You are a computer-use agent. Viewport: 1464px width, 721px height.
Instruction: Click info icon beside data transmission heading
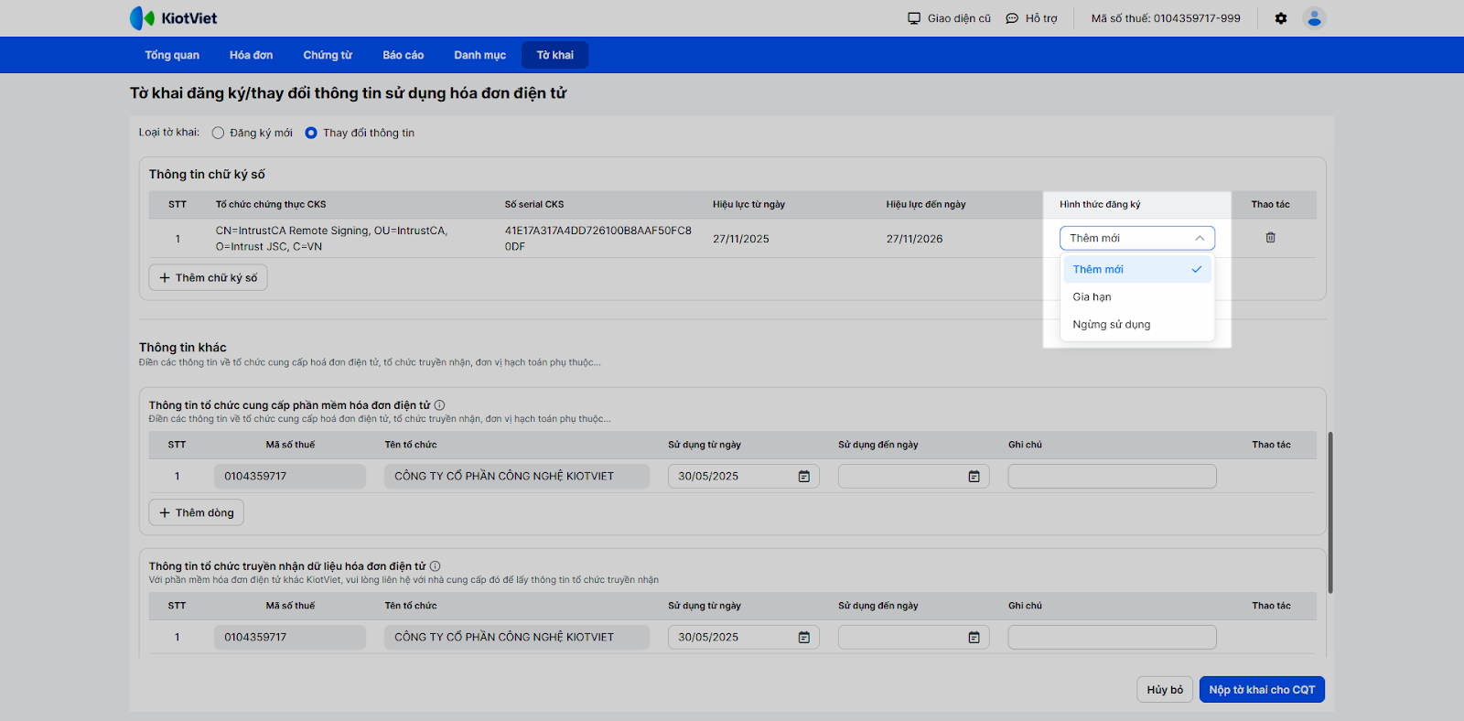coord(436,566)
